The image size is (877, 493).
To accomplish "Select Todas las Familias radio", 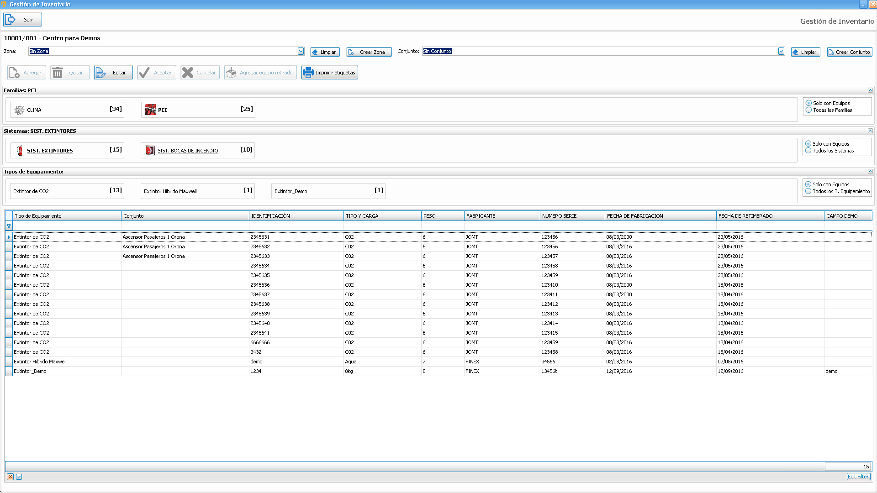I will [x=808, y=110].
